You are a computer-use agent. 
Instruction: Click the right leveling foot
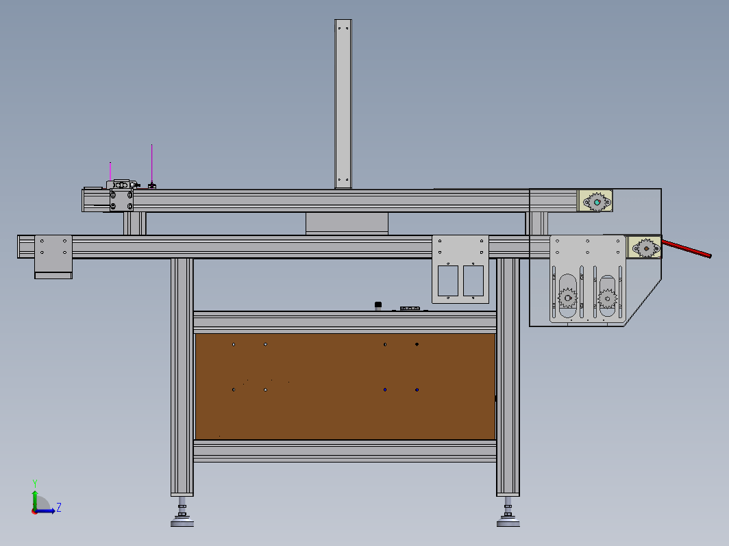tap(508, 512)
